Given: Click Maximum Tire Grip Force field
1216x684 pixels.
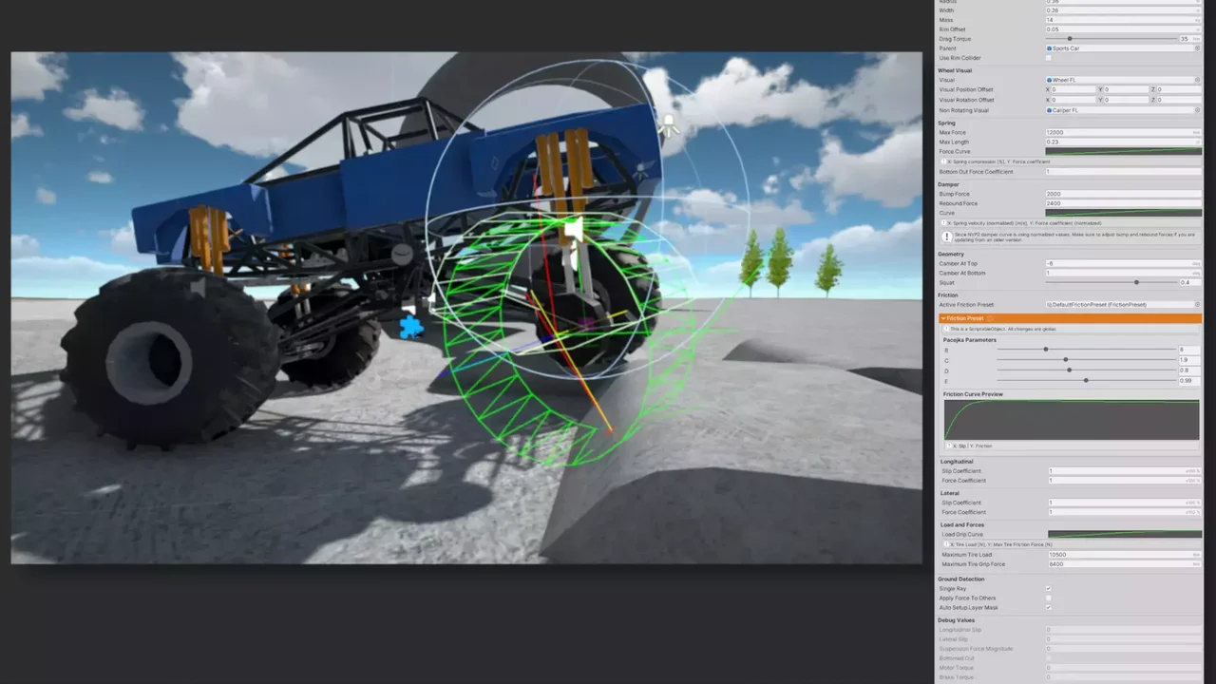Looking at the screenshot, I should [1124, 564].
